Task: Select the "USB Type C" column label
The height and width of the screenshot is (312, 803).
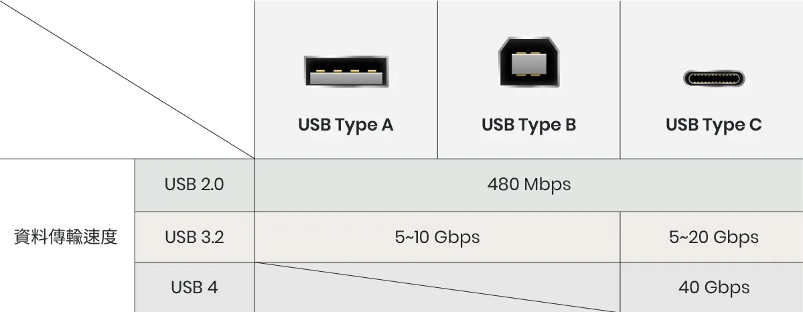Action: (713, 125)
